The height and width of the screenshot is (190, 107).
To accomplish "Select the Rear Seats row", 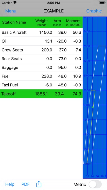I will [x=41, y=59].
